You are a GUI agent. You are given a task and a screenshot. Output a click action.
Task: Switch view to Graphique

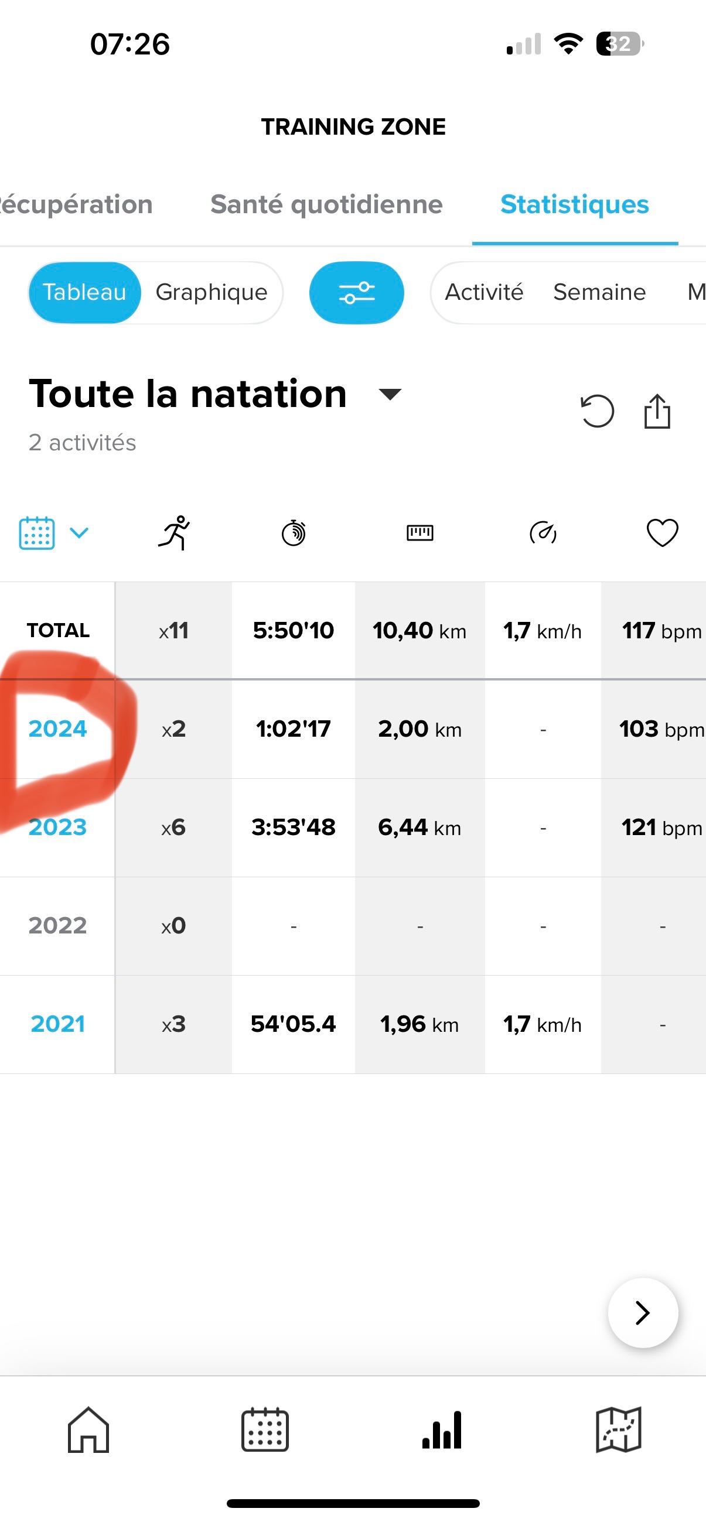[212, 292]
